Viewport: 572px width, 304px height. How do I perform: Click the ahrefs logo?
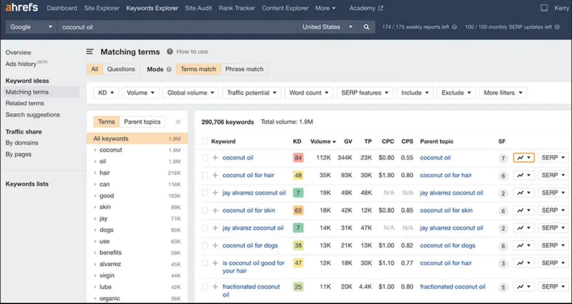22,8
